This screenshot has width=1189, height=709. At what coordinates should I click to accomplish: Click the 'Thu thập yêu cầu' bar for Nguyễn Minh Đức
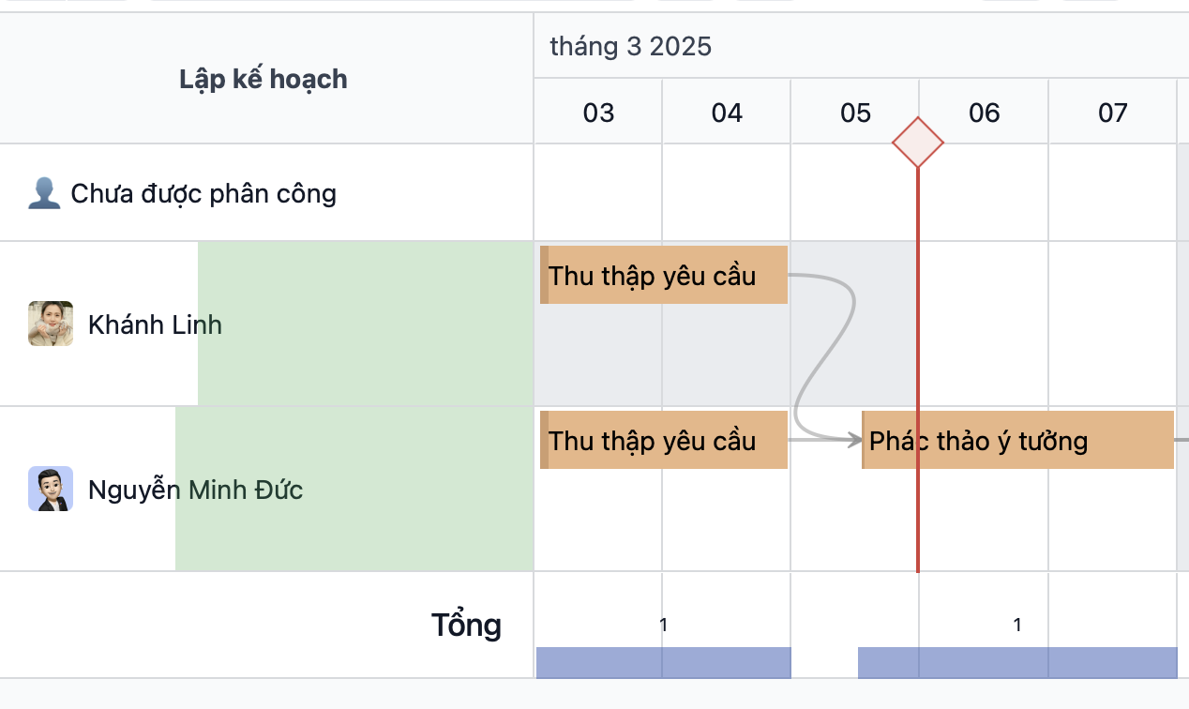(663, 439)
